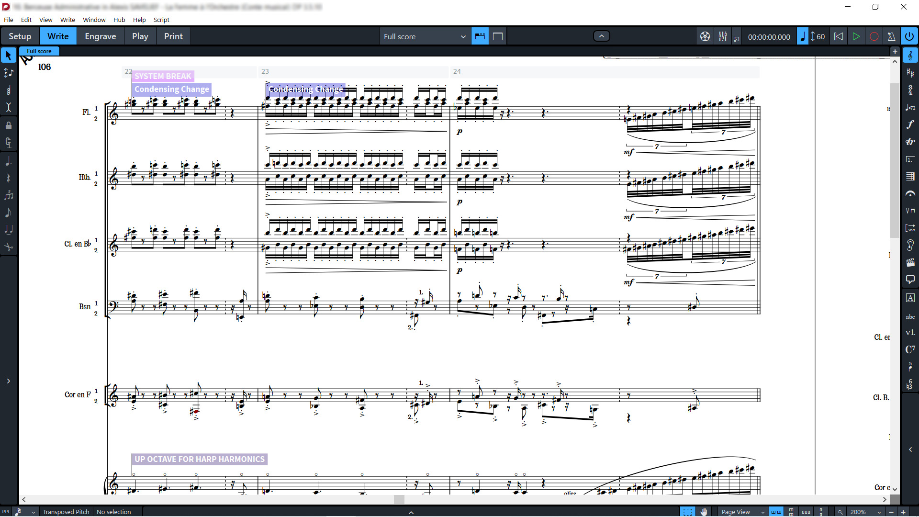Zoom in with plus button
This screenshot has width=919, height=517.
903,512
